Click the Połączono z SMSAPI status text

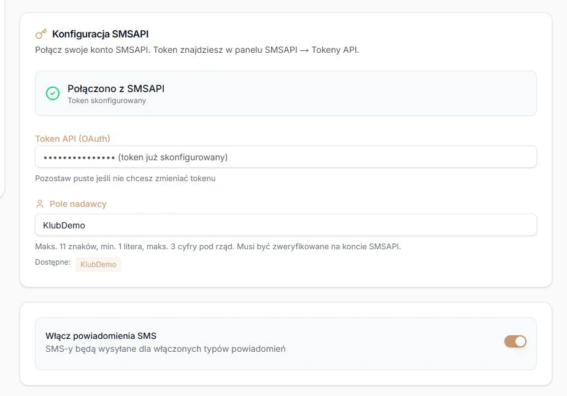116,88
